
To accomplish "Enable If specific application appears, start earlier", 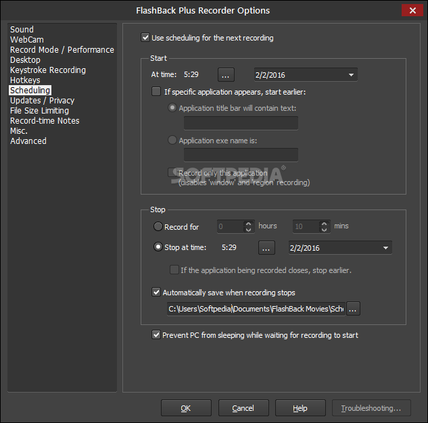I will coord(156,91).
